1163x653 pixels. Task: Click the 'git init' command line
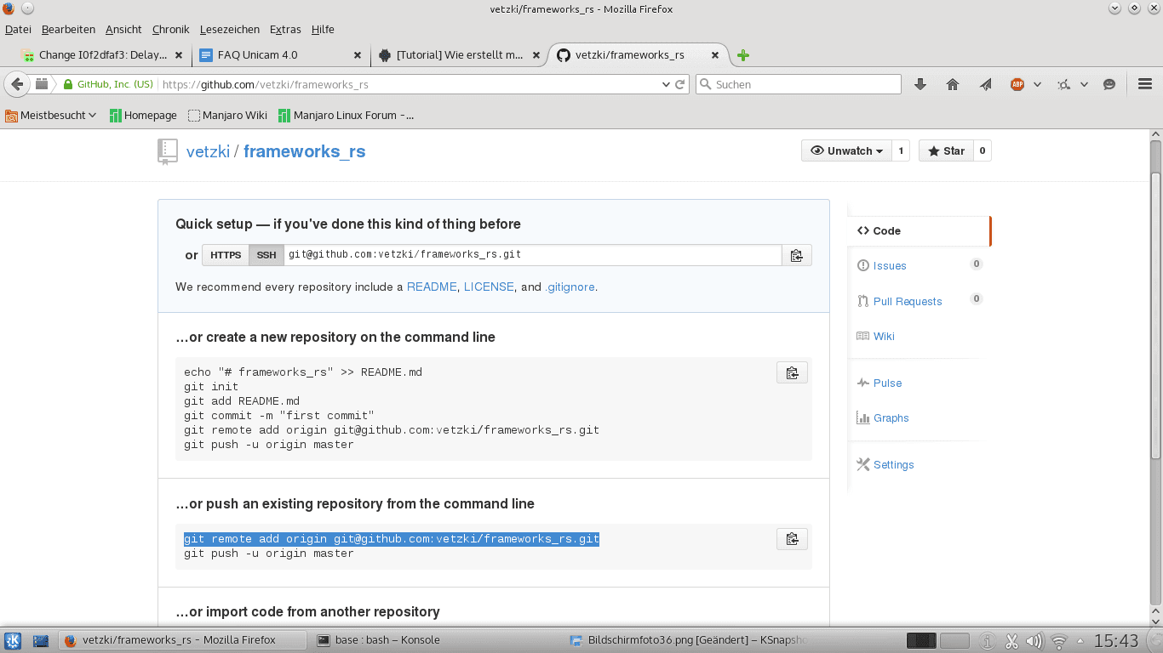click(211, 387)
